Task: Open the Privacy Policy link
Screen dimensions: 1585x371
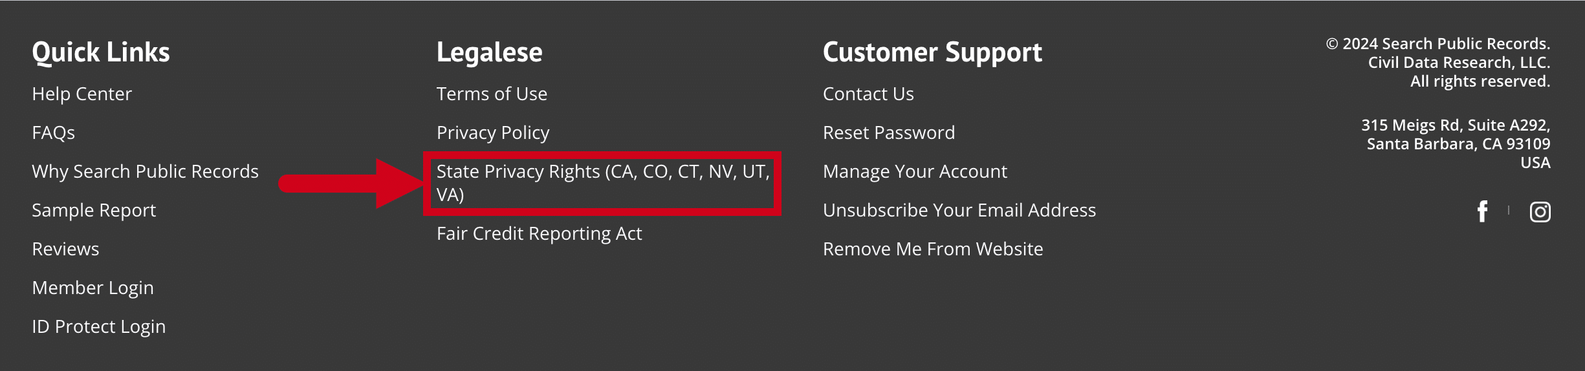Action: [492, 132]
